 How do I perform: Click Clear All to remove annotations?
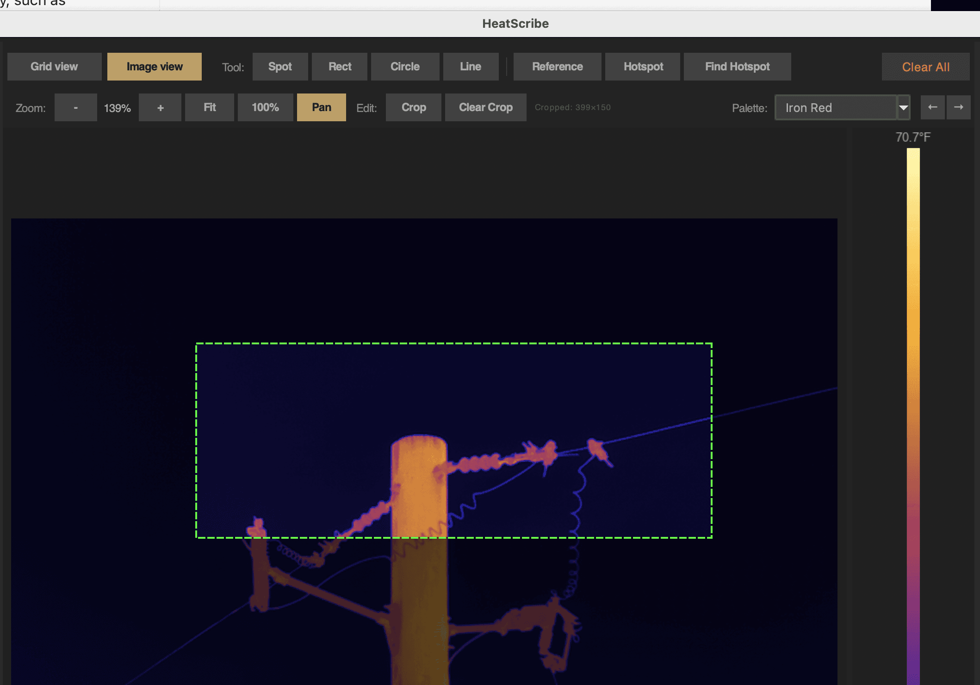925,67
